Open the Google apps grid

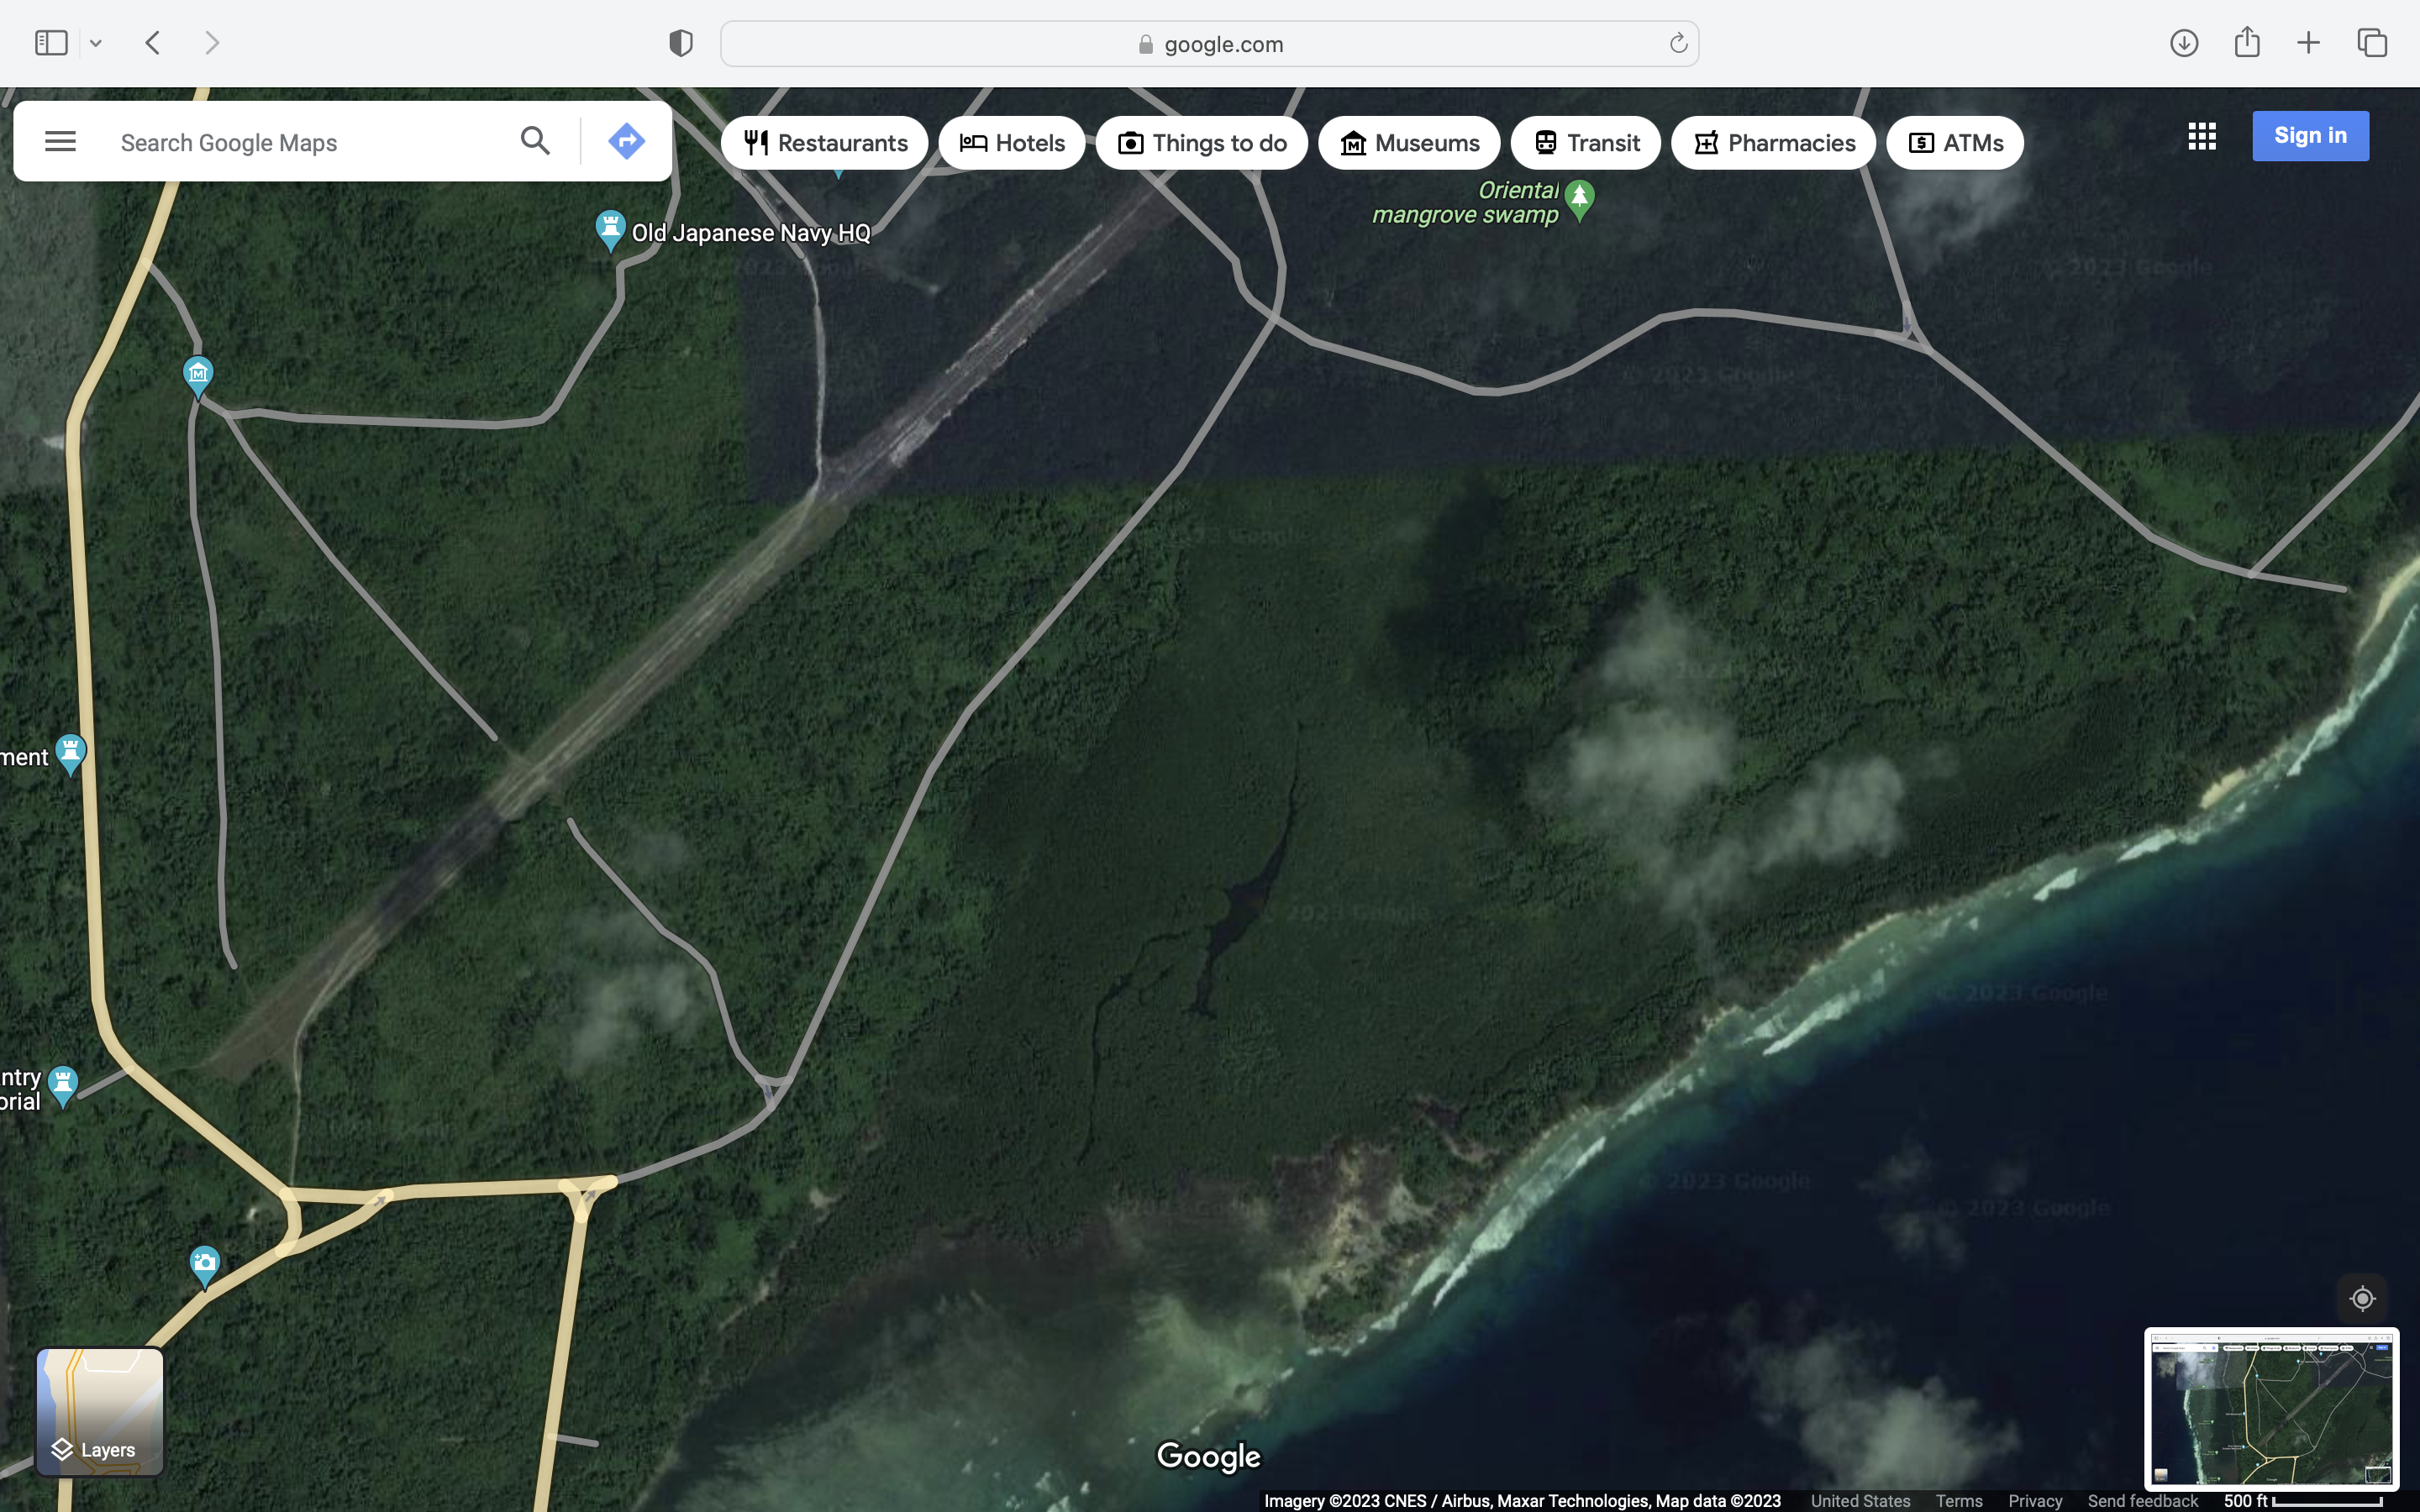tap(2201, 136)
